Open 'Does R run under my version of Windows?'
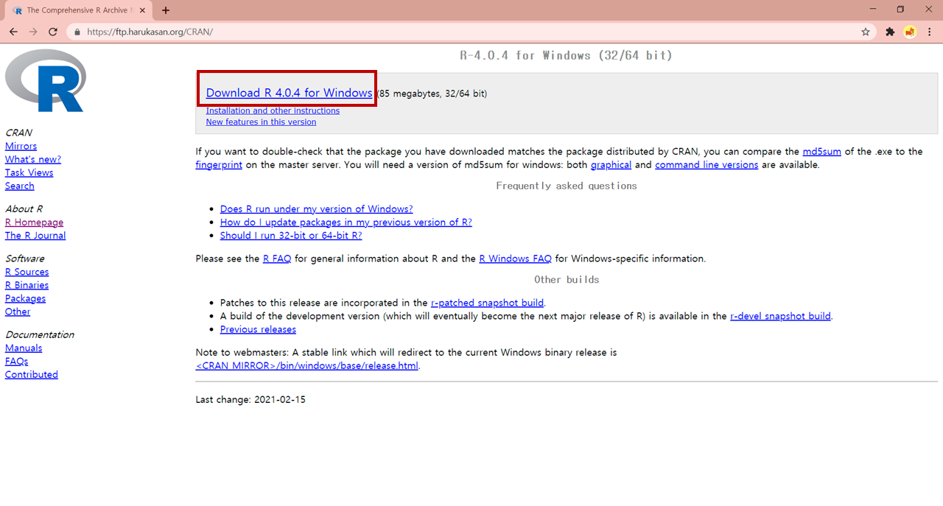 click(x=316, y=209)
